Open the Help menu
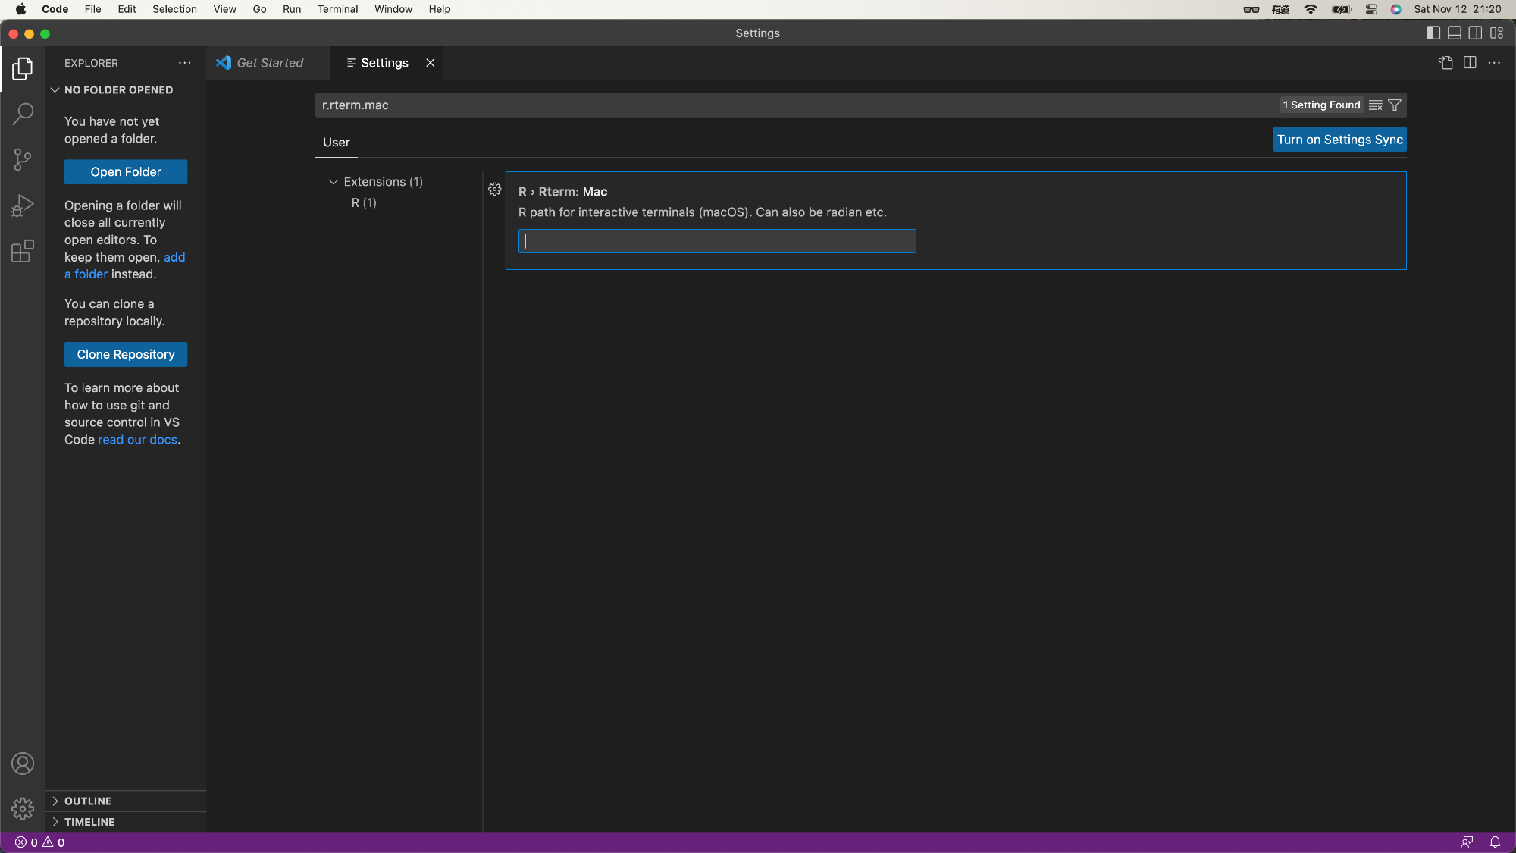 [440, 9]
